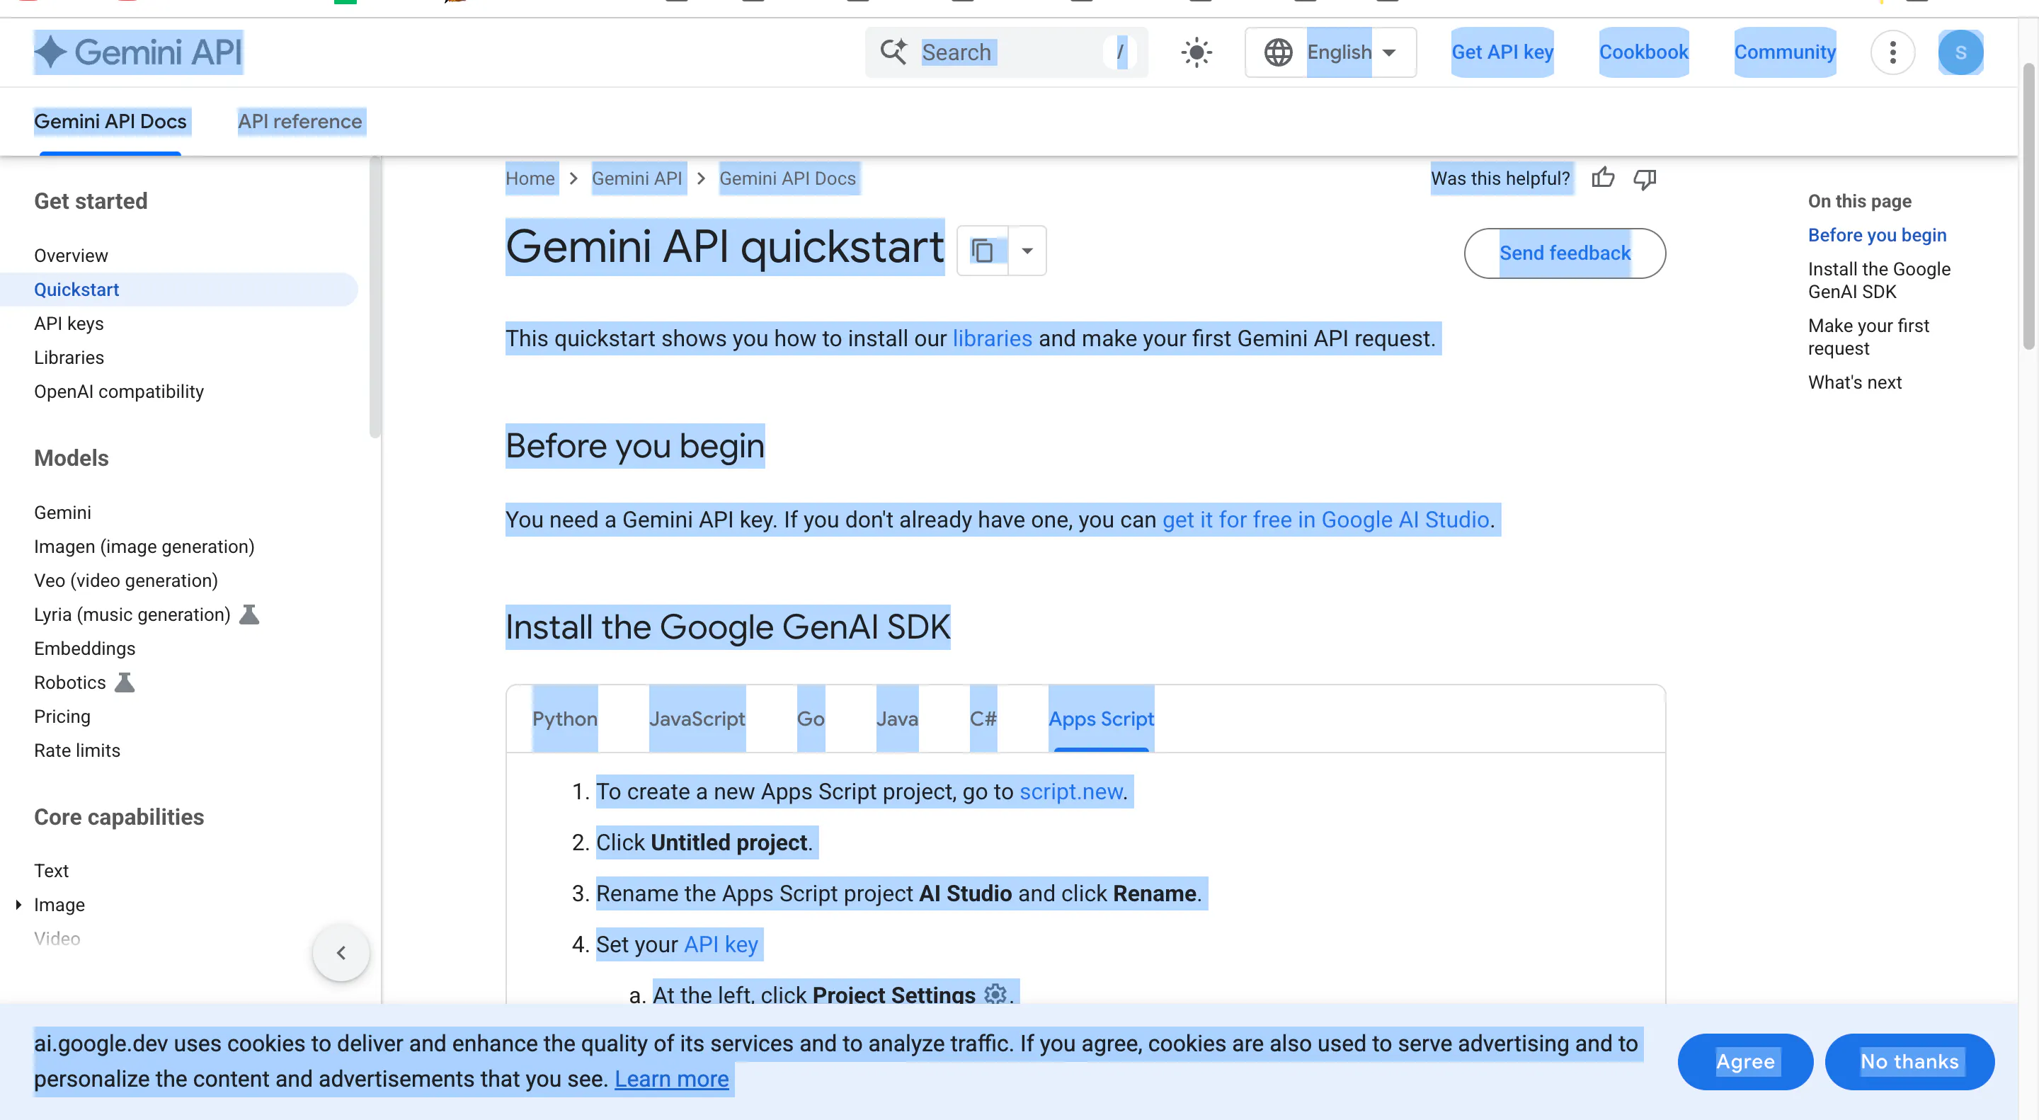Toggle the light/dark theme button
Viewport: 2039px width, 1120px height.
click(x=1196, y=52)
